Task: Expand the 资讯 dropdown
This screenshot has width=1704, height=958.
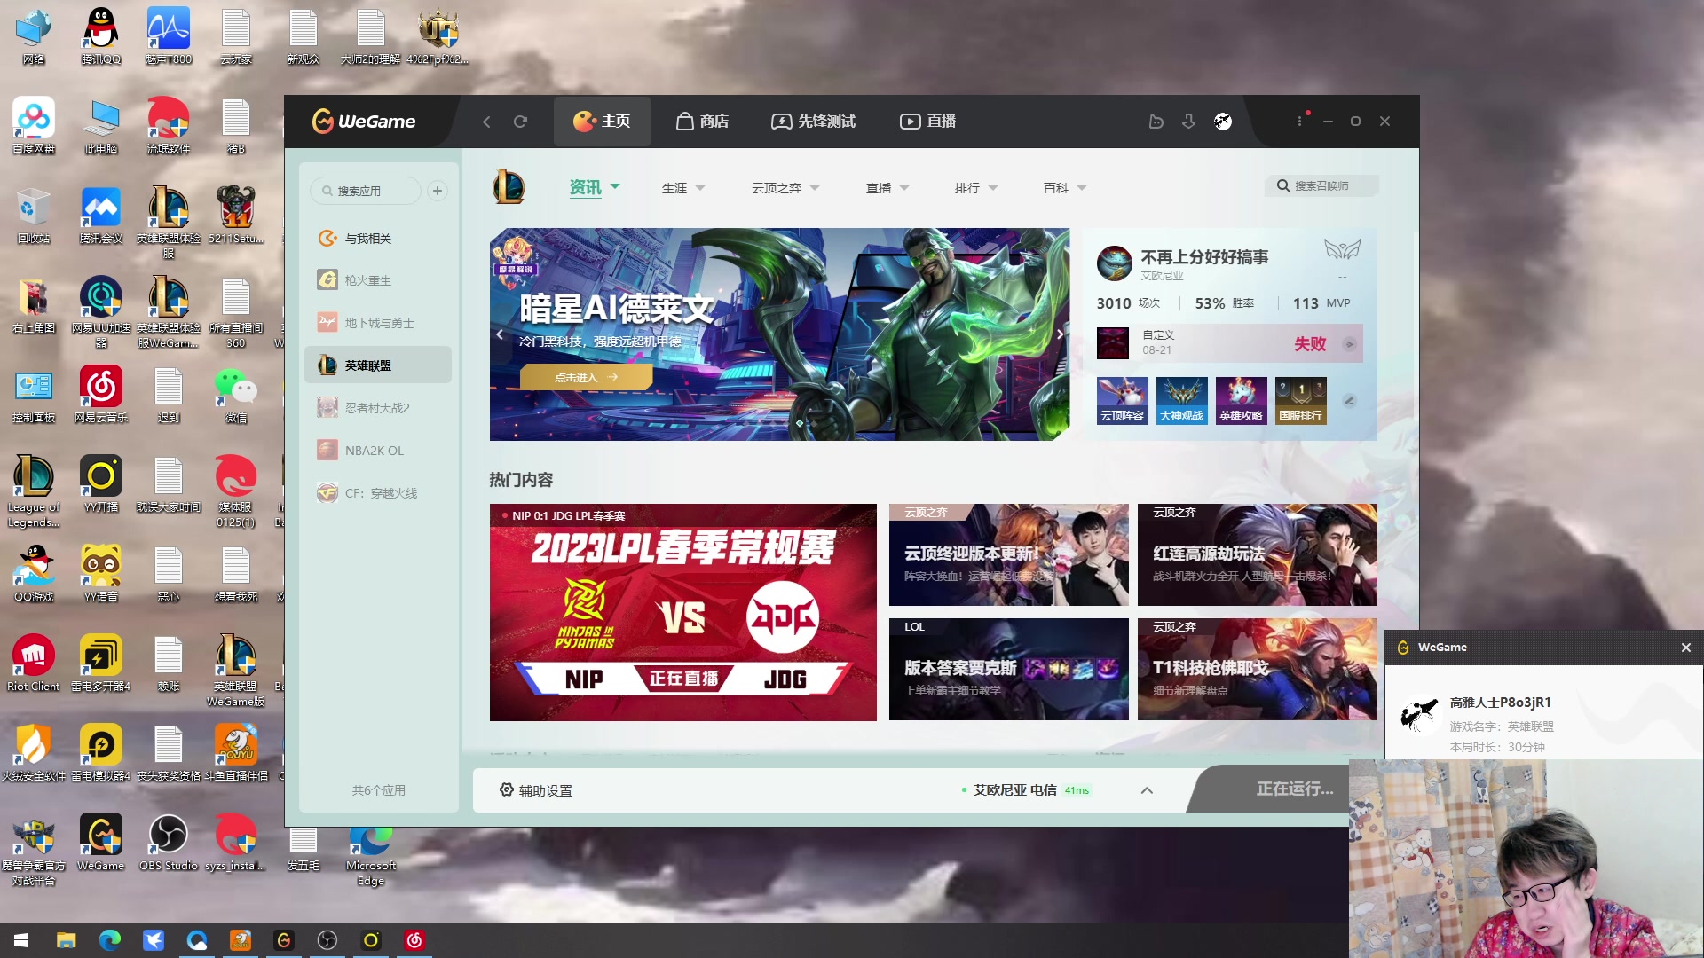Action: 615,186
